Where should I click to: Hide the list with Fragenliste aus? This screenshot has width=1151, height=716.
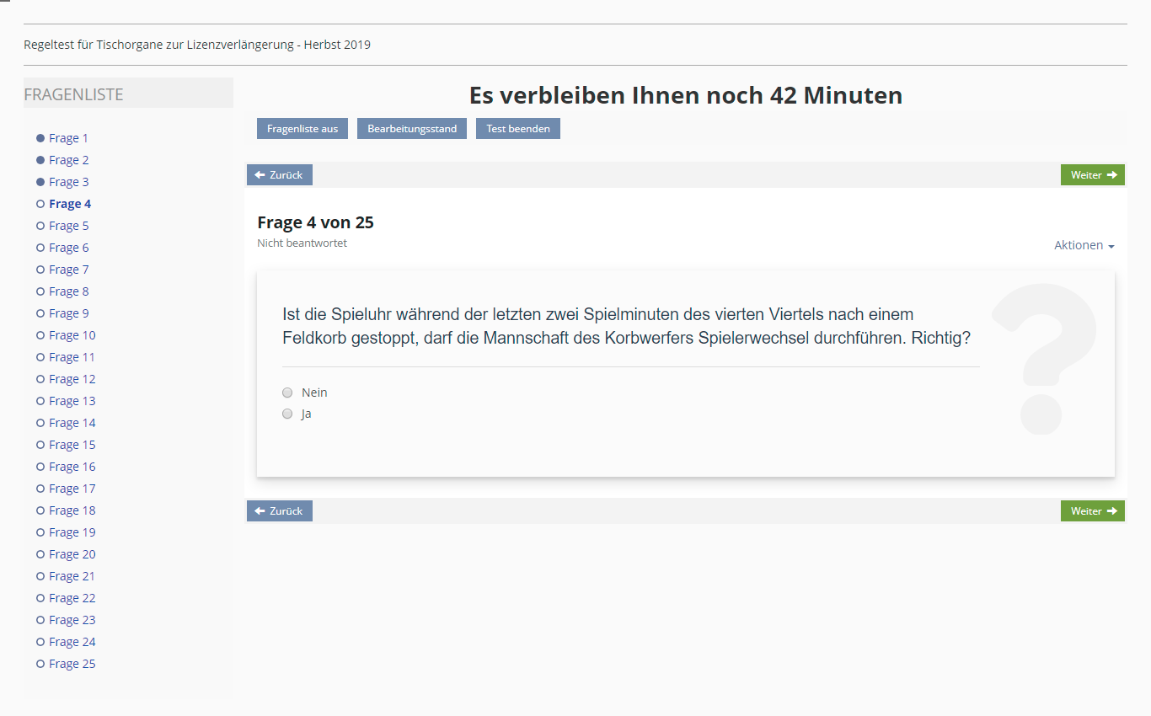pos(302,129)
